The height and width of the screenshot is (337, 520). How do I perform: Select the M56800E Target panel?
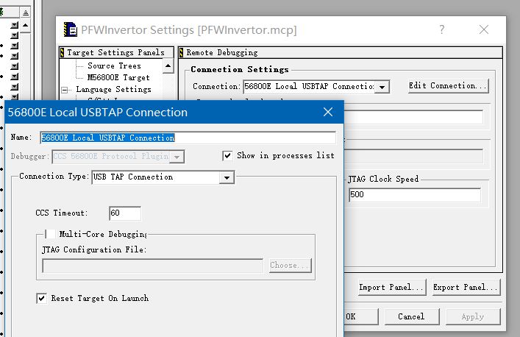click(118, 77)
